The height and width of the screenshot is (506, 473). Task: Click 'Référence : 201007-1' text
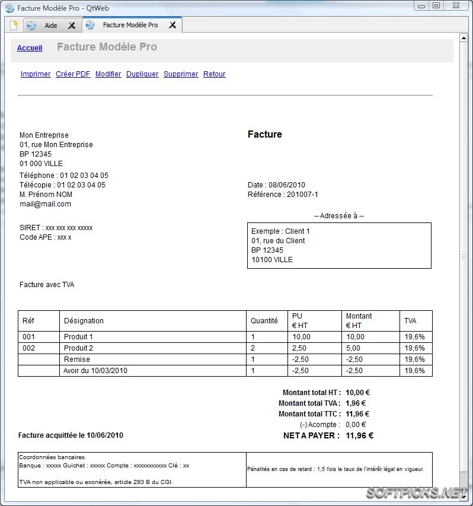(x=283, y=194)
